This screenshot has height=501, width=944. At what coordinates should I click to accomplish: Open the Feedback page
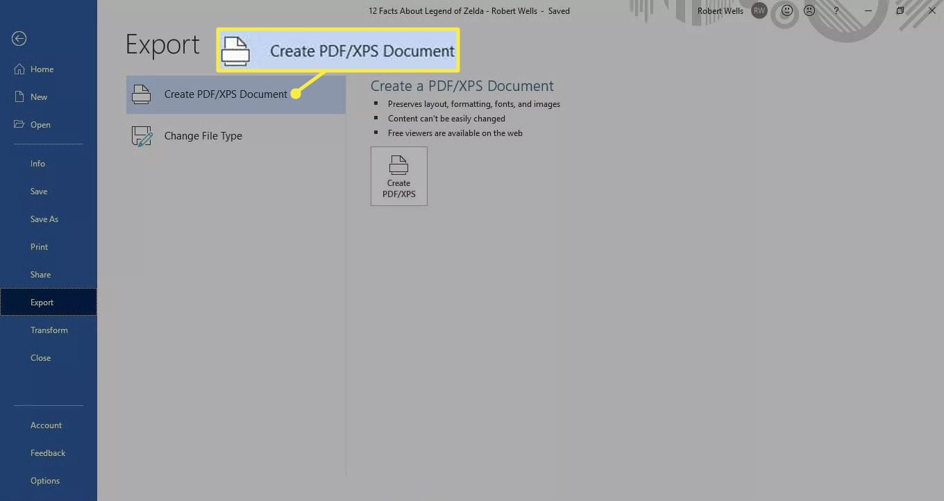coord(49,453)
